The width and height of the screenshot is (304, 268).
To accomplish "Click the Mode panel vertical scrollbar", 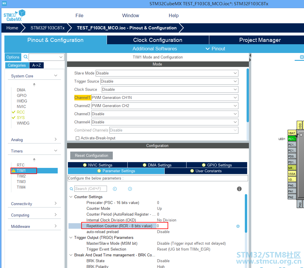I will tap(247, 95).
